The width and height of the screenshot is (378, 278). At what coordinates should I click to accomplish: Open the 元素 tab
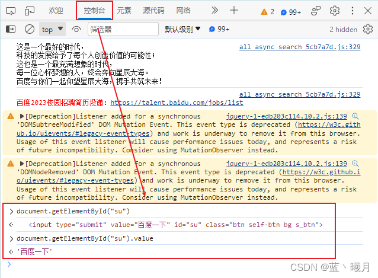(124, 11)
